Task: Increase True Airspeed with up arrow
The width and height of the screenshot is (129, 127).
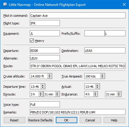Action: point(102,75)
